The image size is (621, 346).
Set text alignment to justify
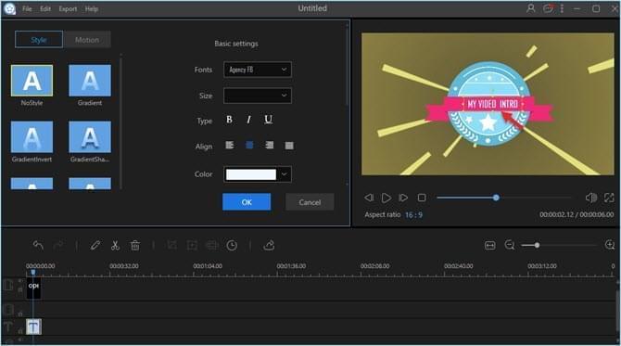click(x=289, y=146)
